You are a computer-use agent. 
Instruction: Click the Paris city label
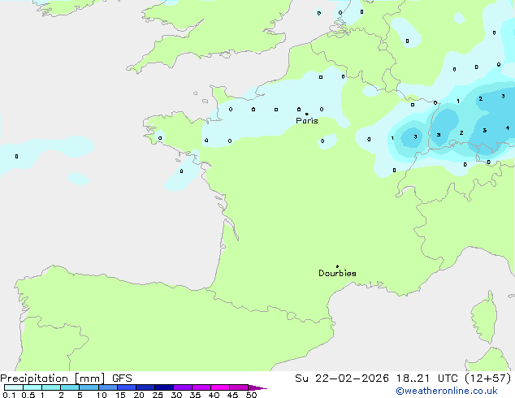pos(307,121)
